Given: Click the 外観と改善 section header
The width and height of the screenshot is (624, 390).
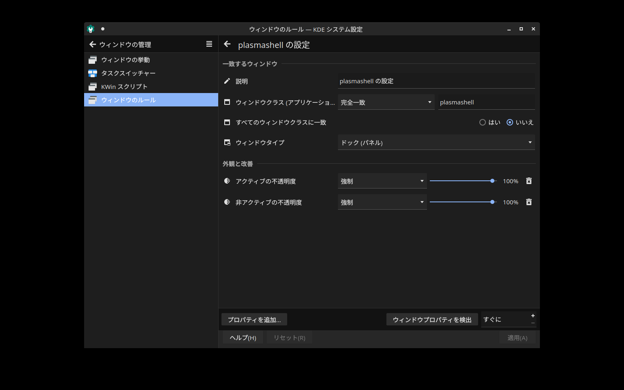Looking at the screenshot, I should [x=238, y=164].
